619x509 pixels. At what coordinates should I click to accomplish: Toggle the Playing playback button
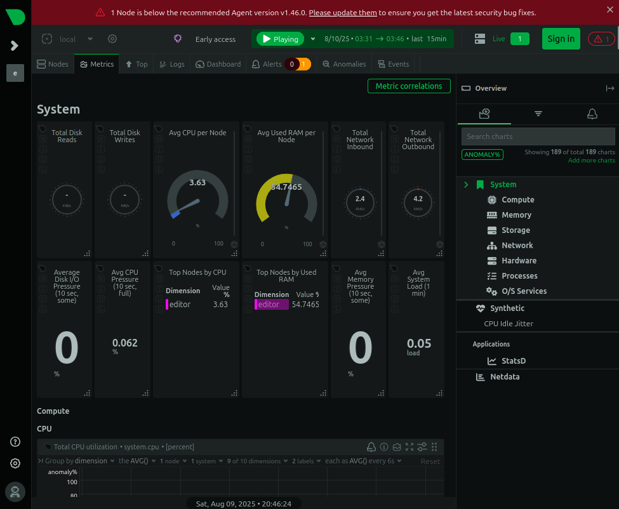point(280,39)
